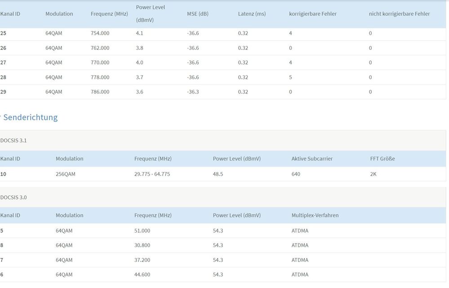This screenshot has height=288, width=449.
Task: Click the -36.3 MSE value
Action: [x=193, y=92]
